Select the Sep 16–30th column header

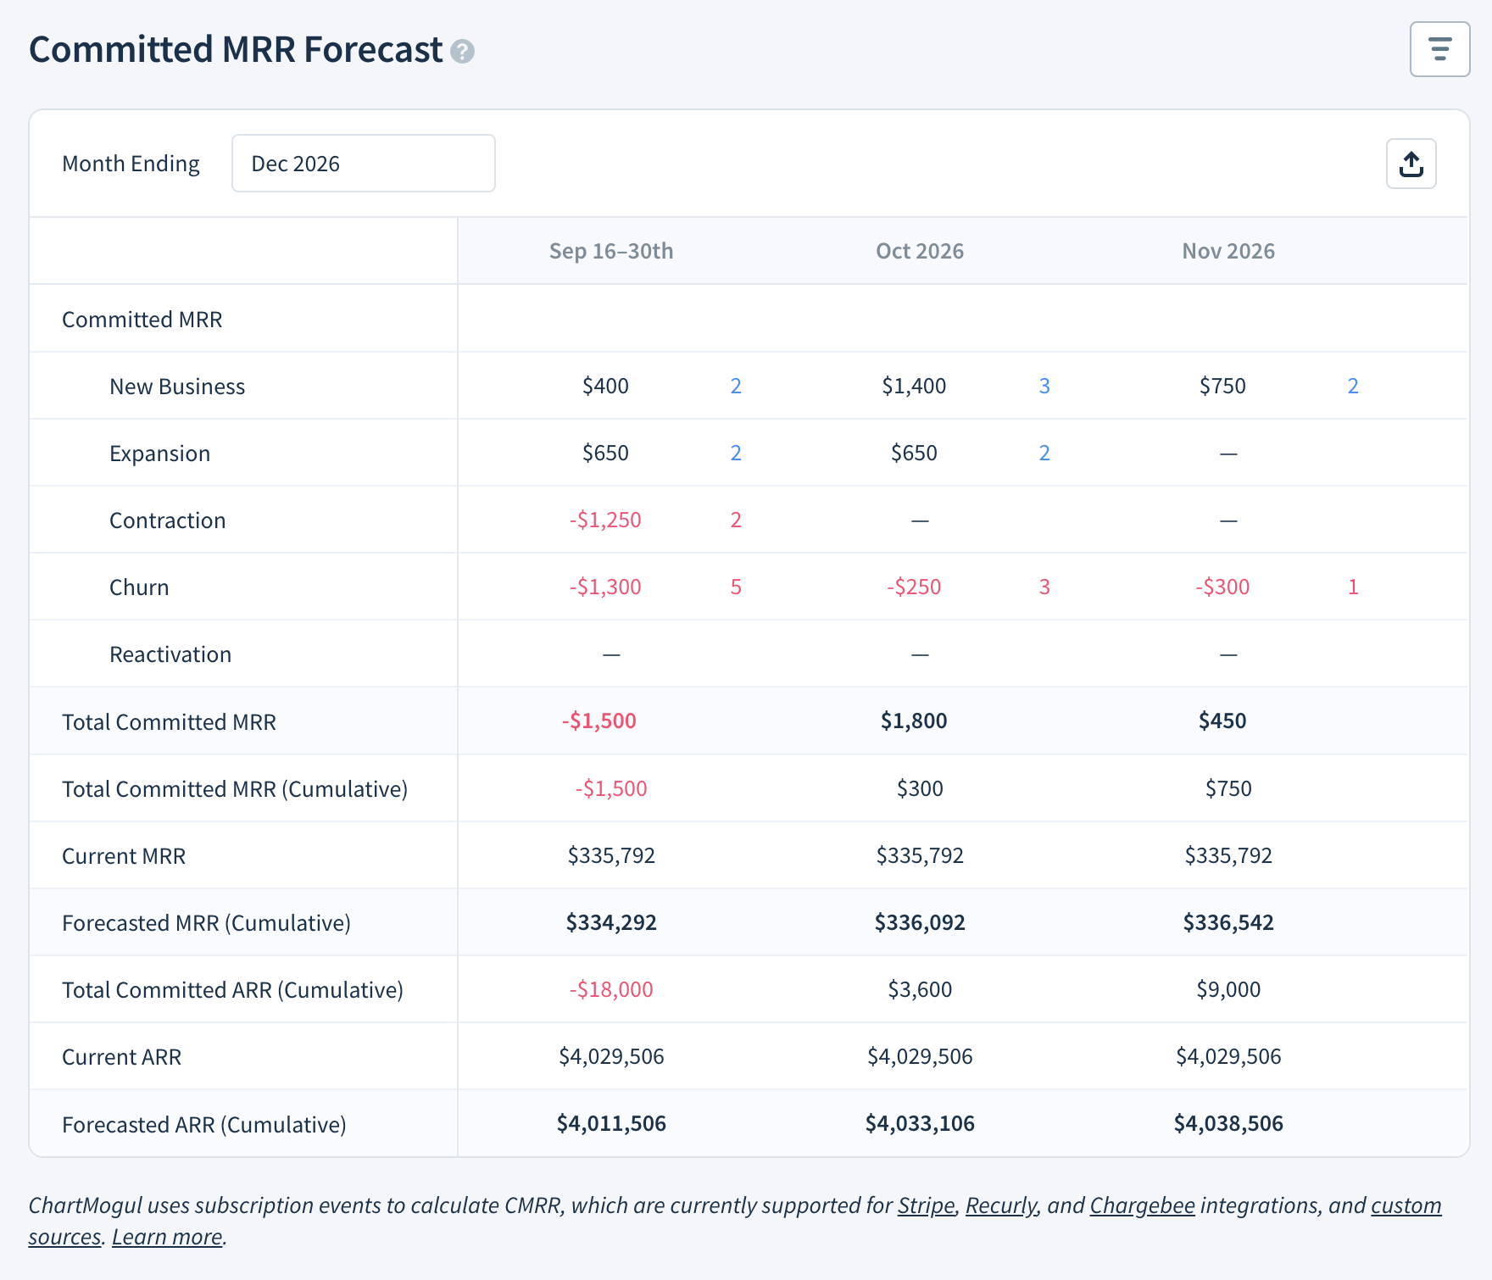(x=611, y=251)
